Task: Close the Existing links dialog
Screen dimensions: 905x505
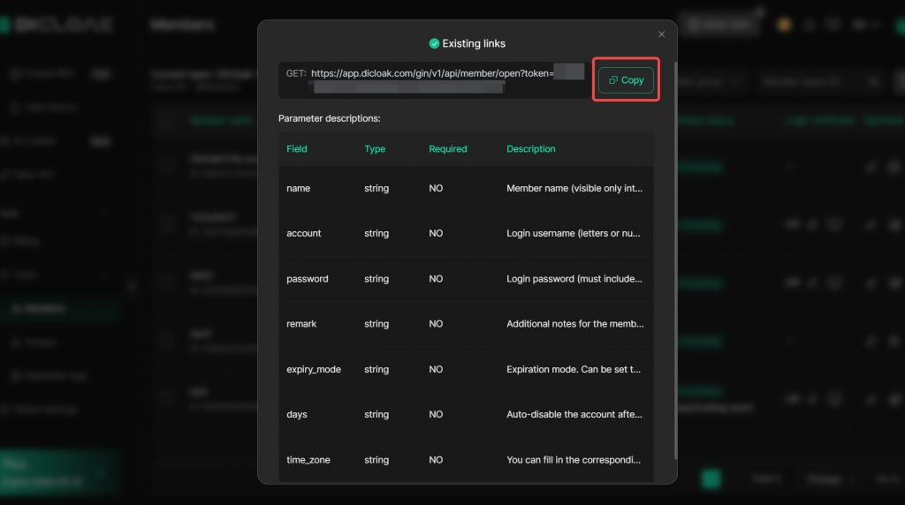Action: (x=661, y=34)
